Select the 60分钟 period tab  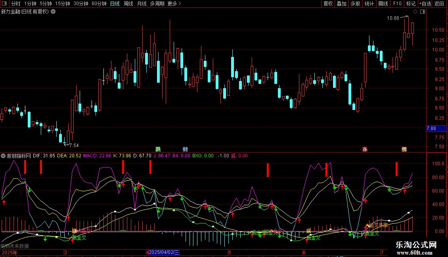[x=99, y=4]
